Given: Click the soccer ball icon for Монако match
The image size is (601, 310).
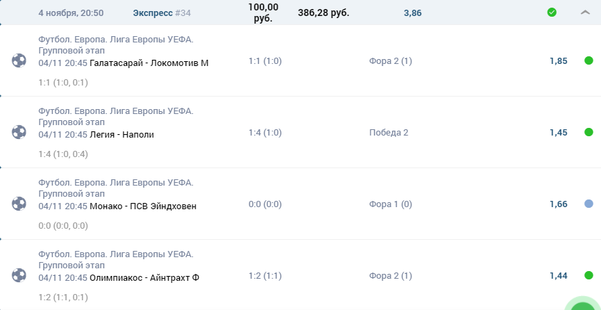Looking at the screenshot, I should pyautogui.click(x=19, y=204).
